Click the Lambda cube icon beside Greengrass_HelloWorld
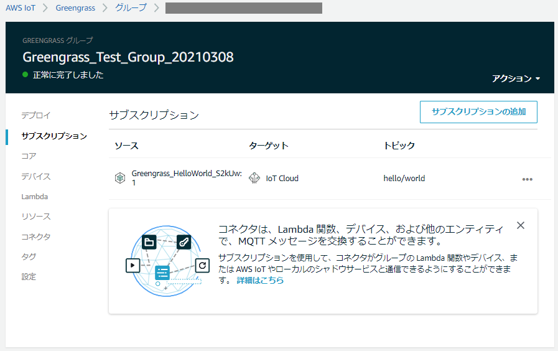Screen dimensions: 558x351 click(x=120, y=177)
